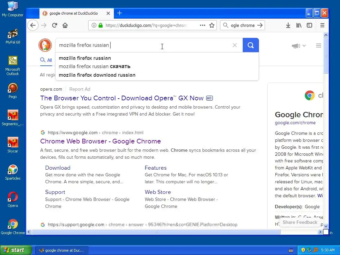This screenshot has width=340, height=255.
Task: Click the Chrome logo in info panel
Action: pos(310,95)
